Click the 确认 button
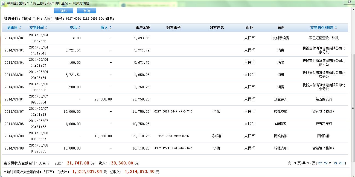Viewport: 355px width, 177px height. (x=63, y=11)
